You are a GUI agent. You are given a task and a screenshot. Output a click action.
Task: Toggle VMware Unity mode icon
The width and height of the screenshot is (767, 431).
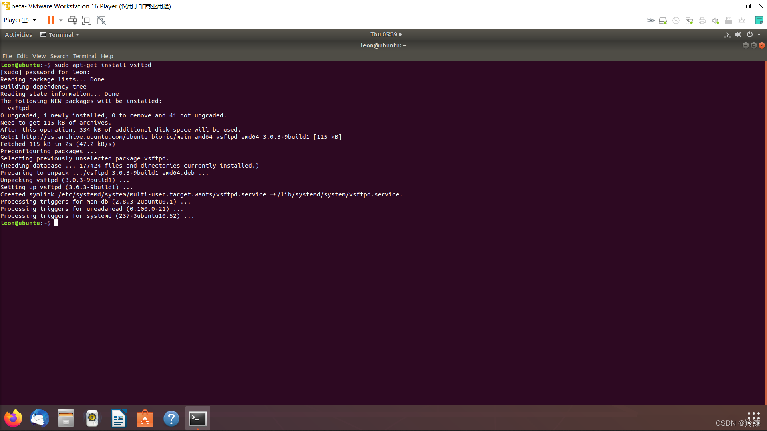101,20
